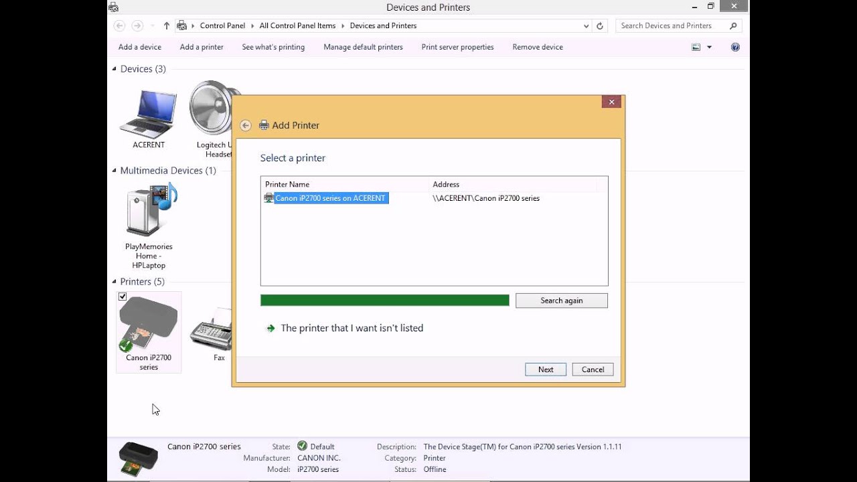Click the green Default status check icon
Viewport: 857px width, 482px height.
pyautogui.click(x=302, y=446)
